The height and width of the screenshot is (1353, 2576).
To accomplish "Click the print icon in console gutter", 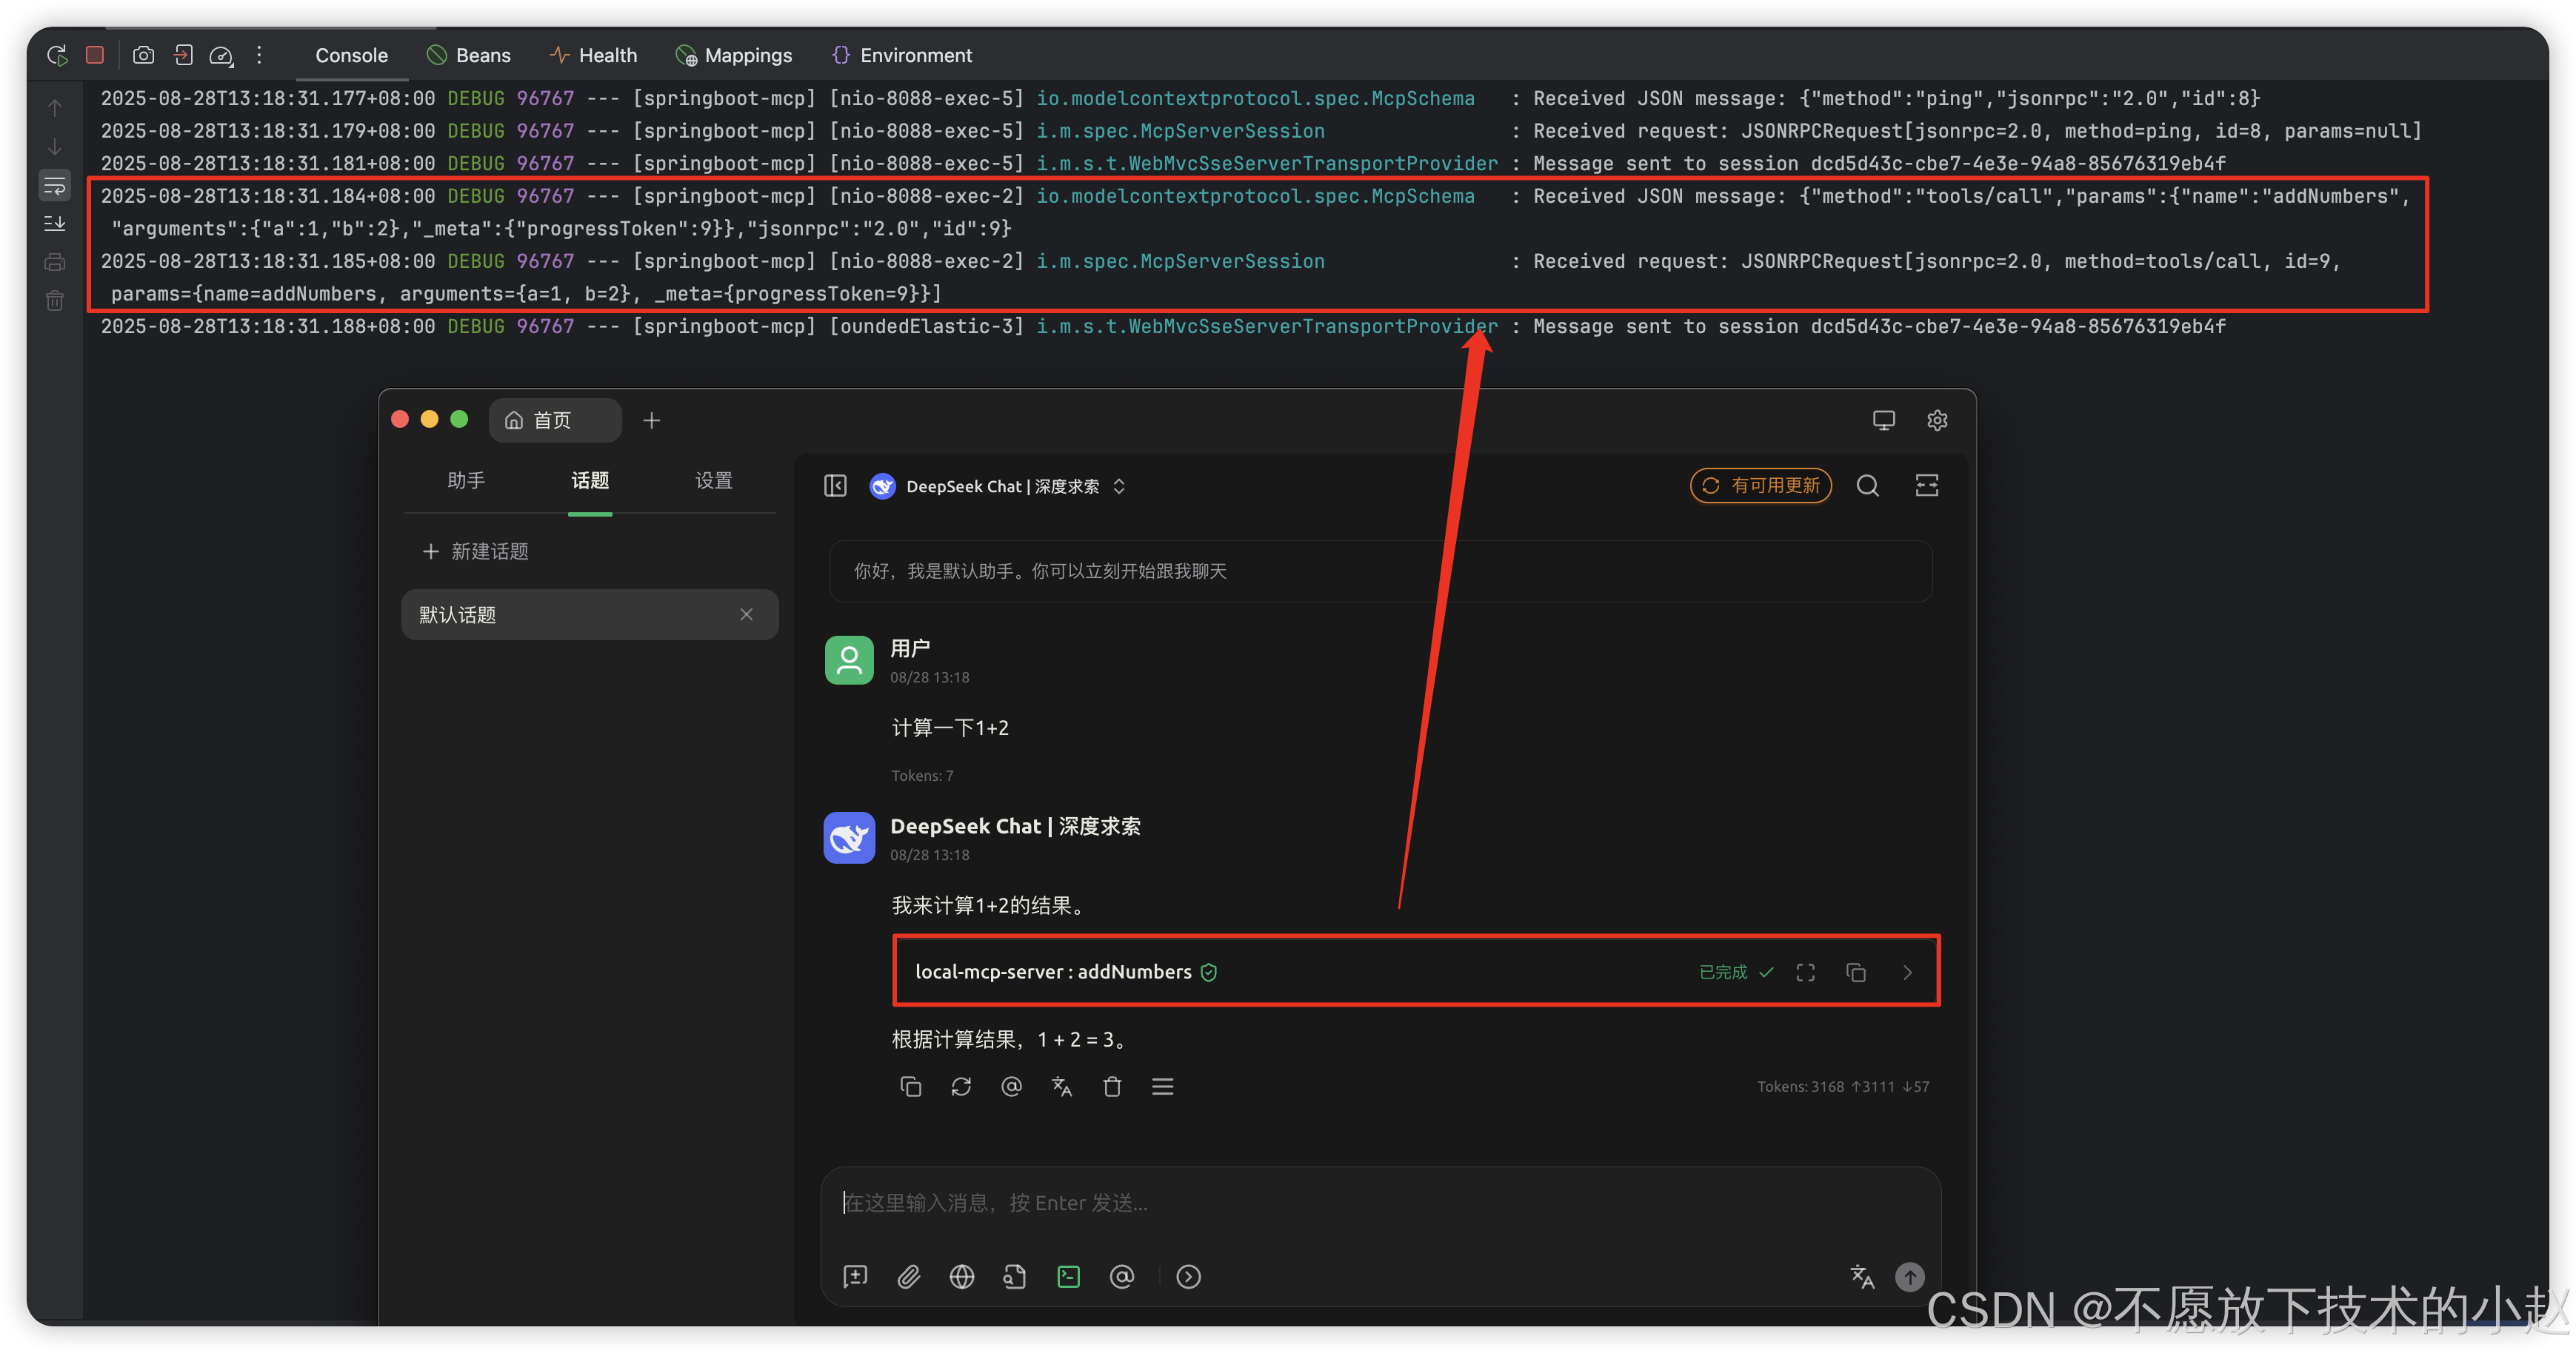I will pos(55,262).
